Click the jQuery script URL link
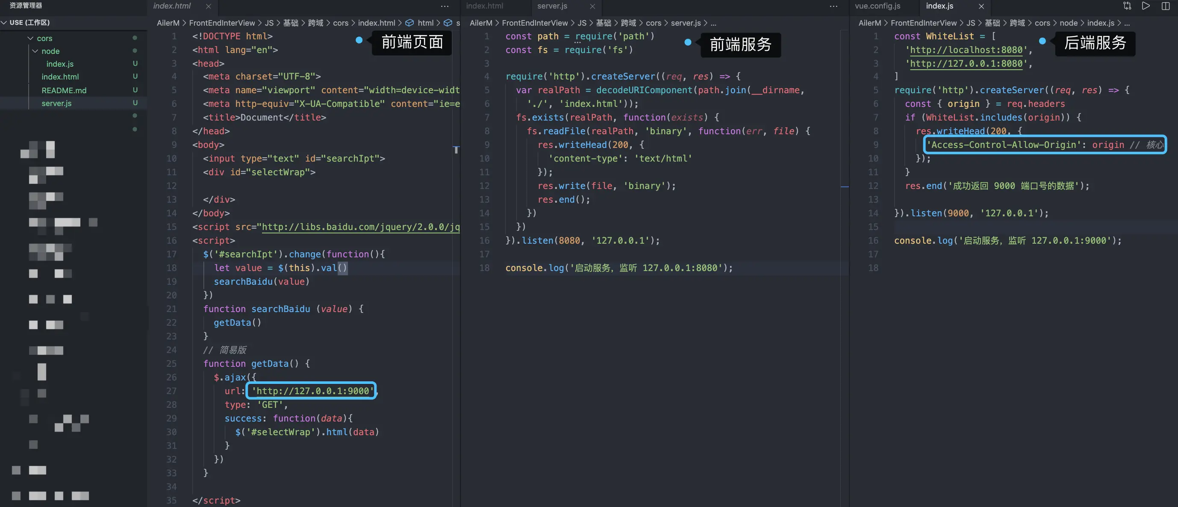The height and width of the screenshot is (507, 1178). click(360, 227)
